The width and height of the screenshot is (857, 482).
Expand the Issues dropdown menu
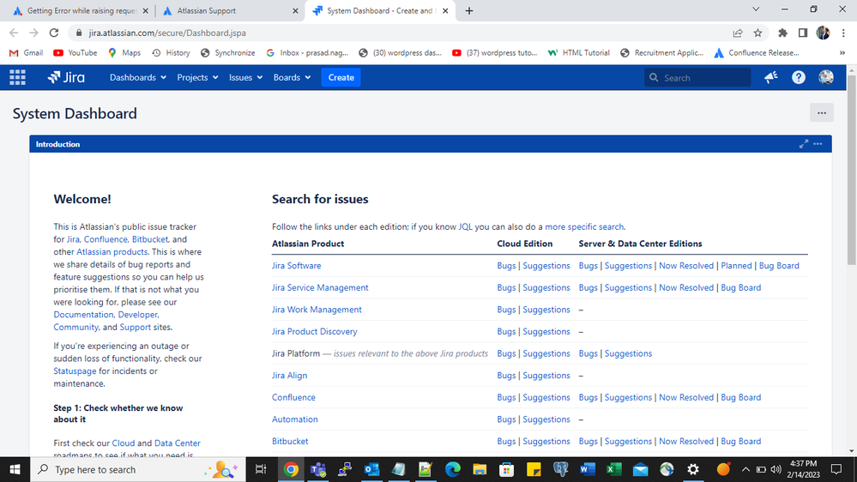pos(245,77)
